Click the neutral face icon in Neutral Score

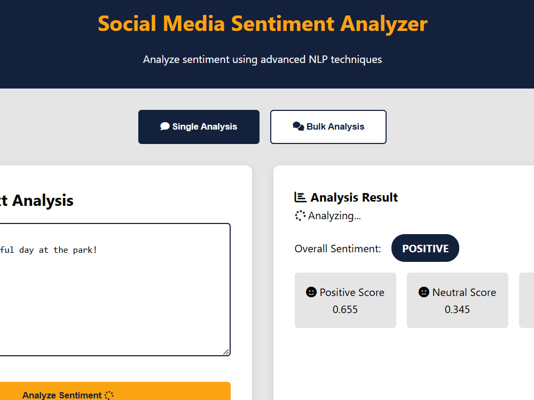tap(423, 292)
